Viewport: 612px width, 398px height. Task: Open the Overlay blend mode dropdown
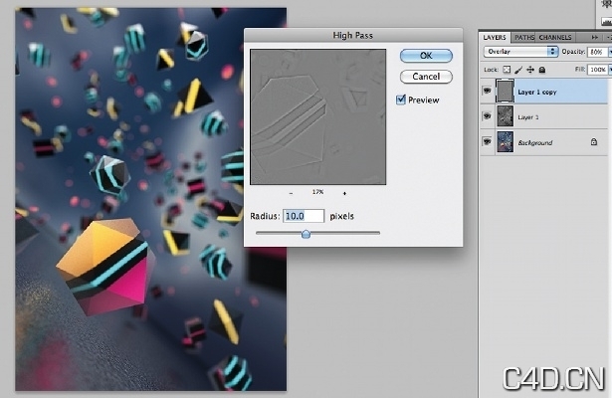pos(520,51)
